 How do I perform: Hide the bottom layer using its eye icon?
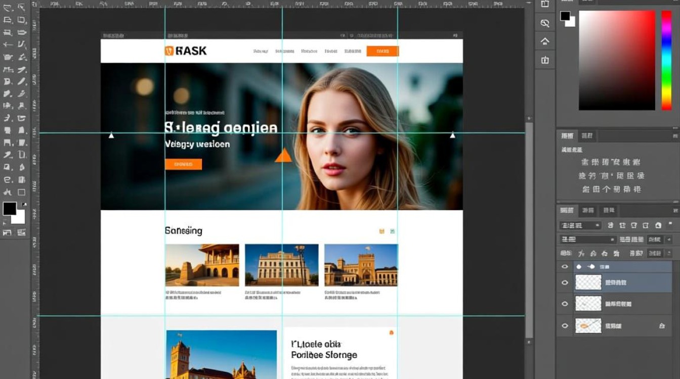pos(565,326)
